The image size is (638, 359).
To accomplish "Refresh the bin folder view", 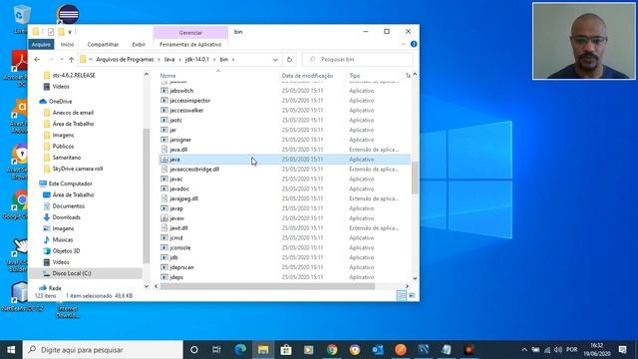I will 289,60.
